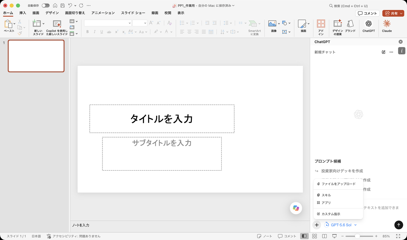This screenshot has height=240, width=407.
Task: Click the new chat edit icon in ChatGPT panel
Action: 383,52
